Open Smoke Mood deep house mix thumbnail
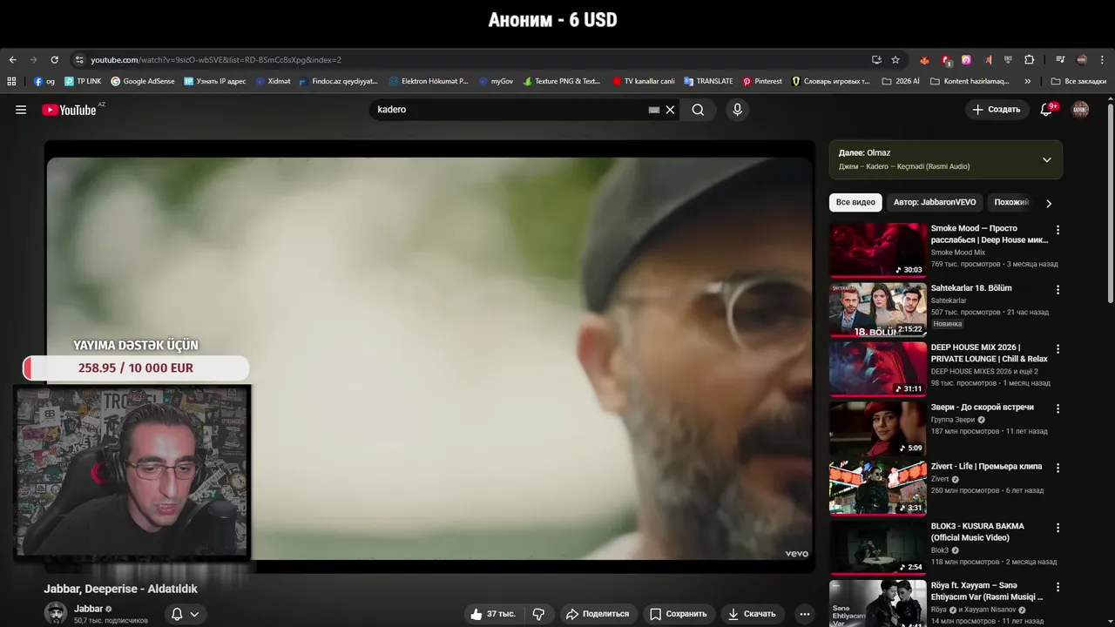This screenshot has width=1115, height=627. (878, 250)
